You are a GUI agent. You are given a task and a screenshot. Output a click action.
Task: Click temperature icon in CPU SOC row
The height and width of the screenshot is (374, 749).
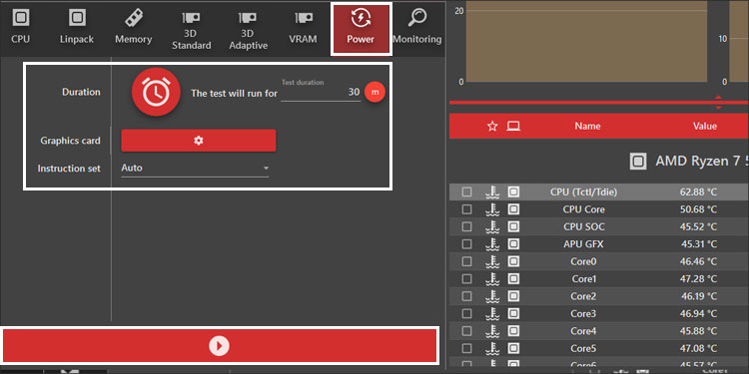click(492, 226)
